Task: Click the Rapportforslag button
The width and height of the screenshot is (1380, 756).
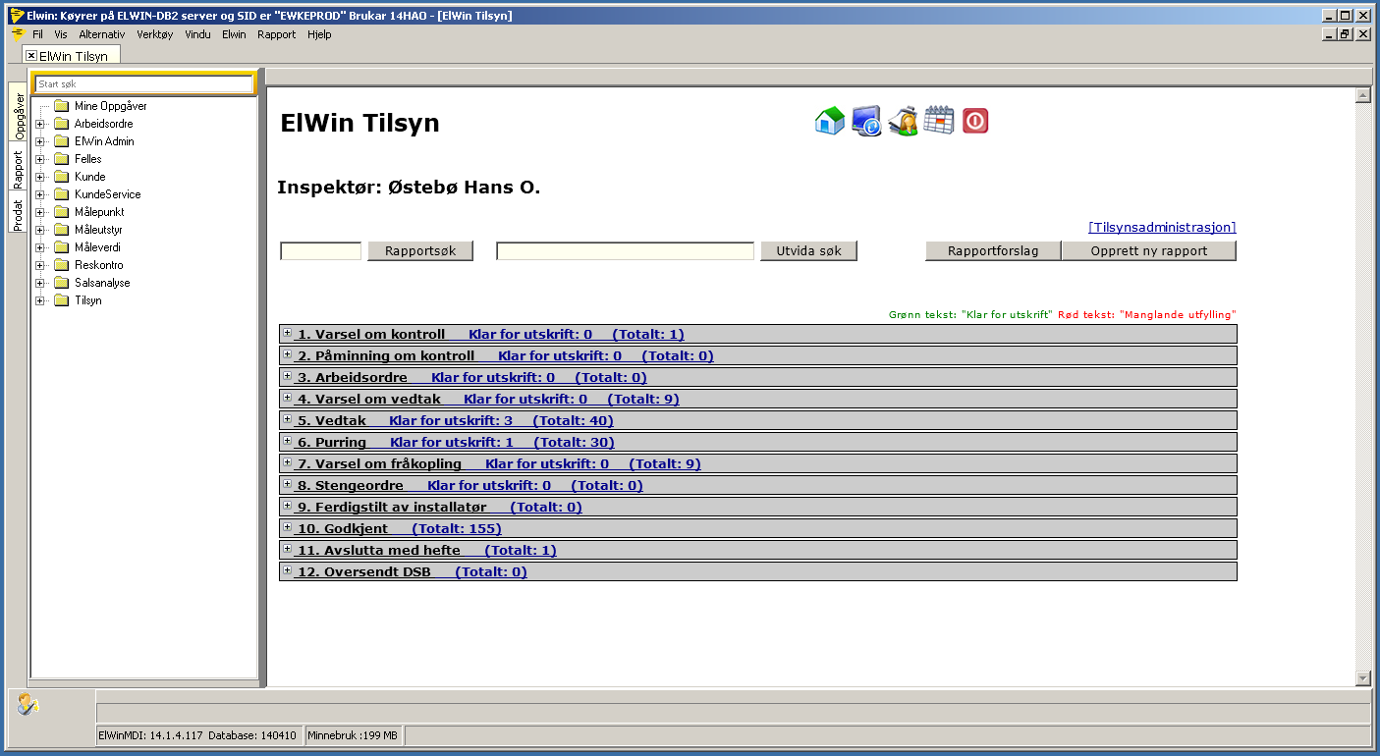Action: pos(993,251)
